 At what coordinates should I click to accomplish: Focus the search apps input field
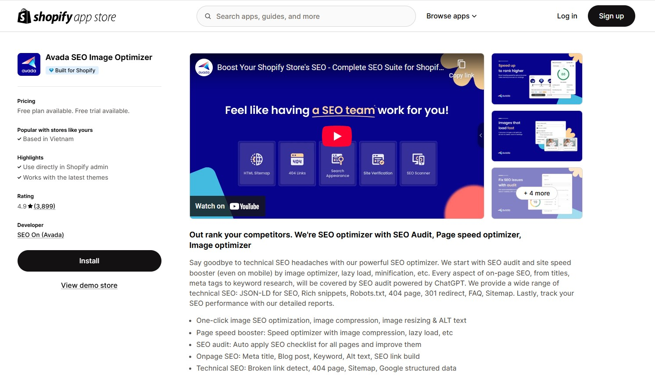coord(306,16)
